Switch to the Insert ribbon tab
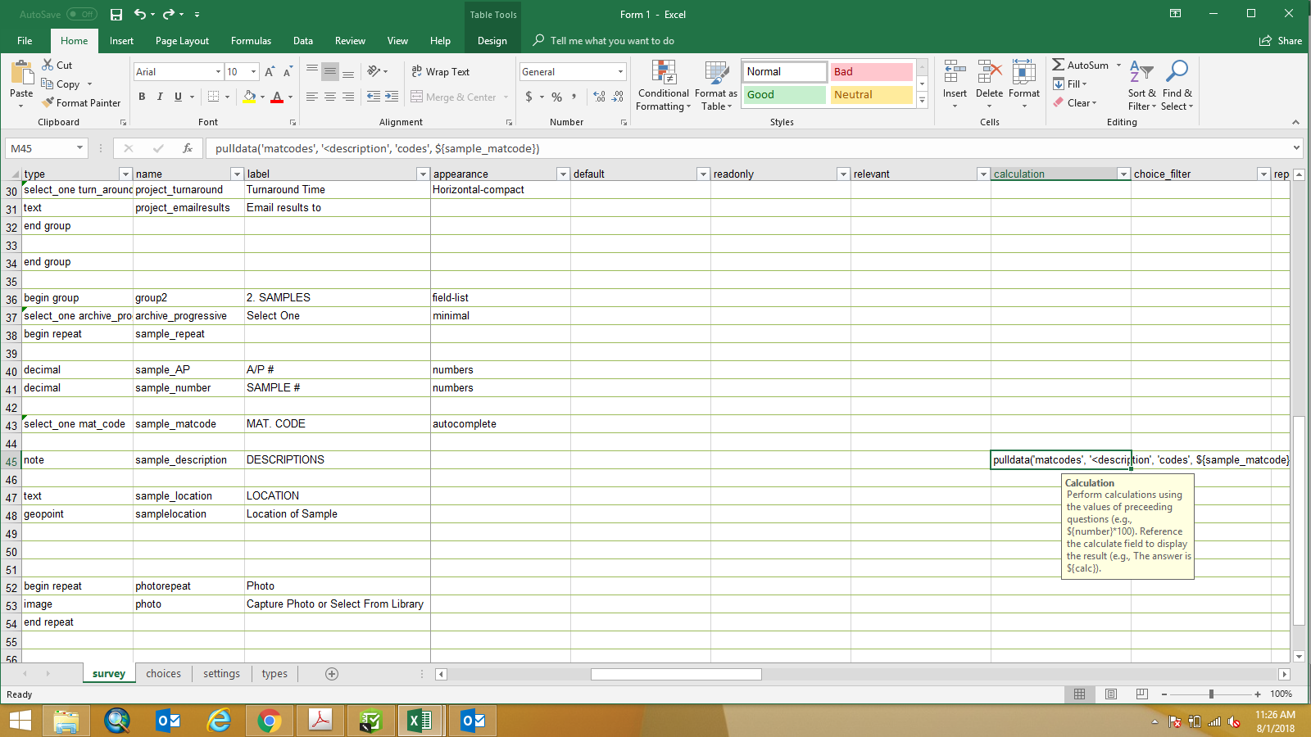 (121, 41)
